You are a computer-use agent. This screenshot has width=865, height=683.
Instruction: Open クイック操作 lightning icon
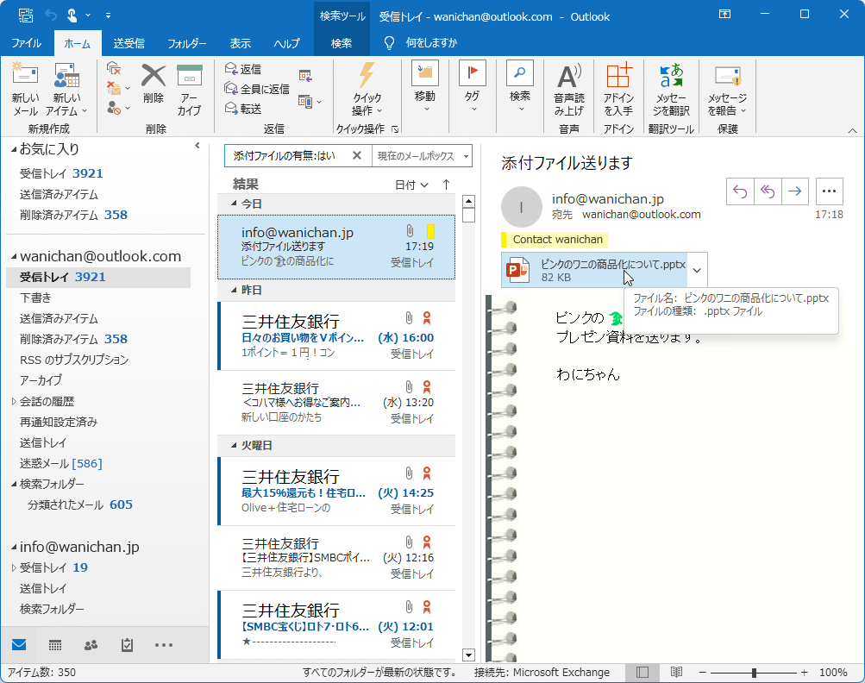click(x=367, y=89)
